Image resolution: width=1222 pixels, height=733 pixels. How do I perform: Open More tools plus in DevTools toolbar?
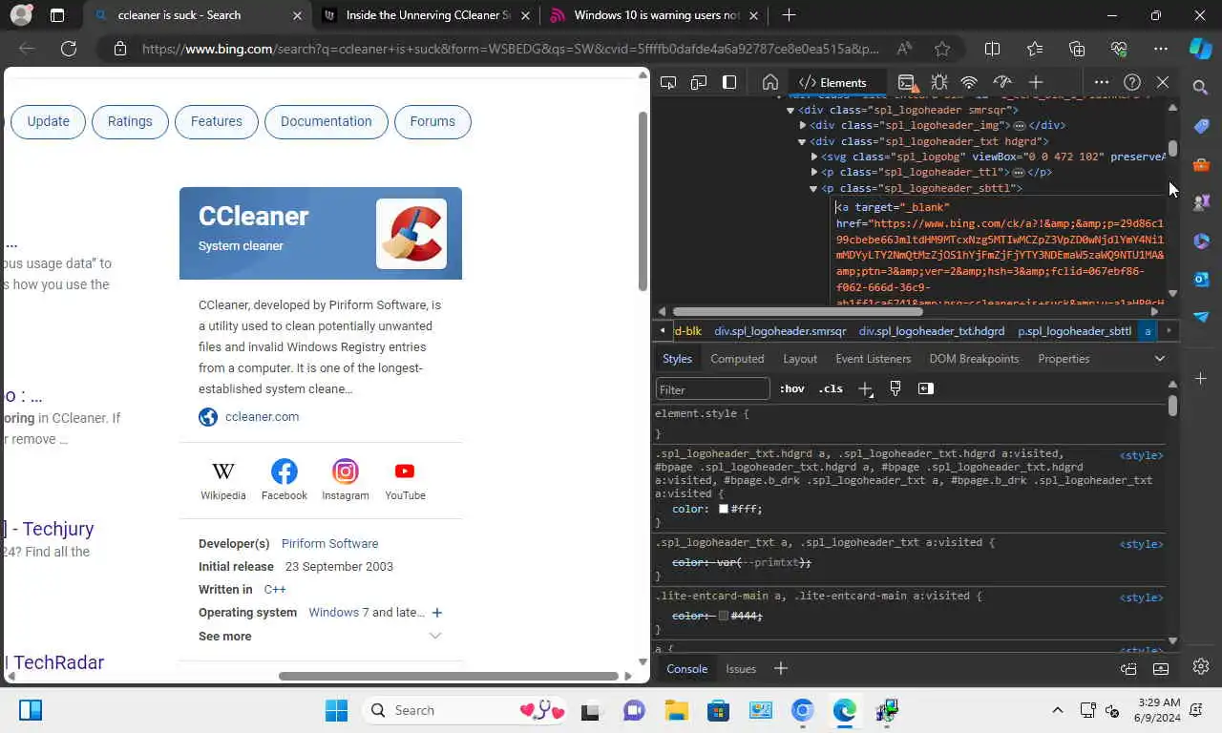(x=1036, y=82)
